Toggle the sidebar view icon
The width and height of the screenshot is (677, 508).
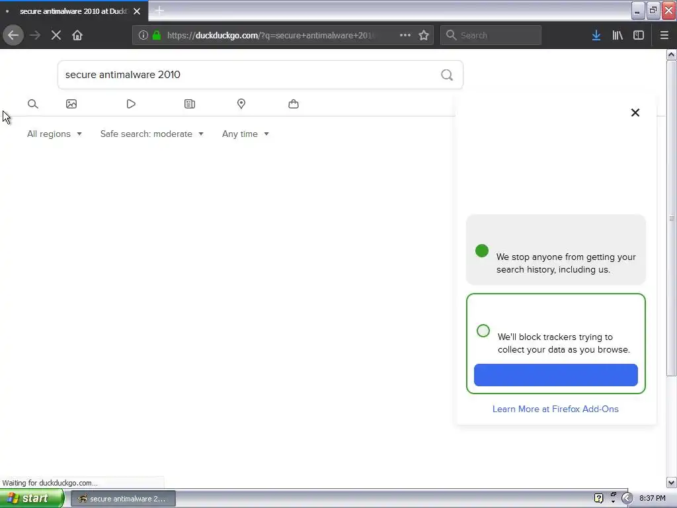pyautogui.click(x=639, y=35)
